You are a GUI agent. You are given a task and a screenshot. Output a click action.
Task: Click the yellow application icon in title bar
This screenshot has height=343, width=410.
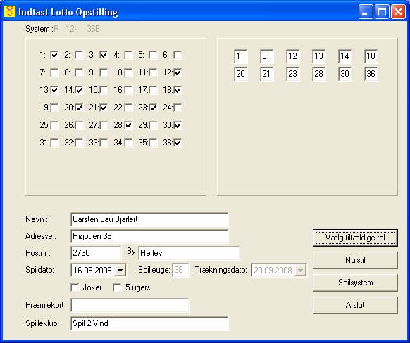[10, 12]
